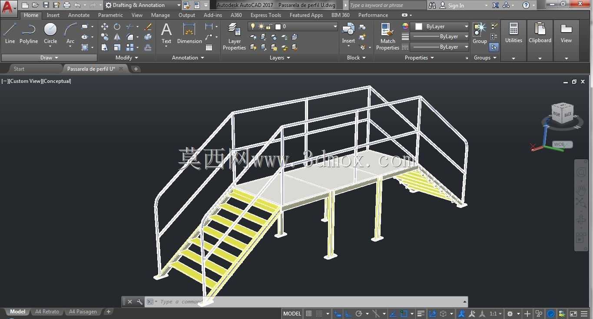Click the Erase tool icon

(x=148, y=26)
